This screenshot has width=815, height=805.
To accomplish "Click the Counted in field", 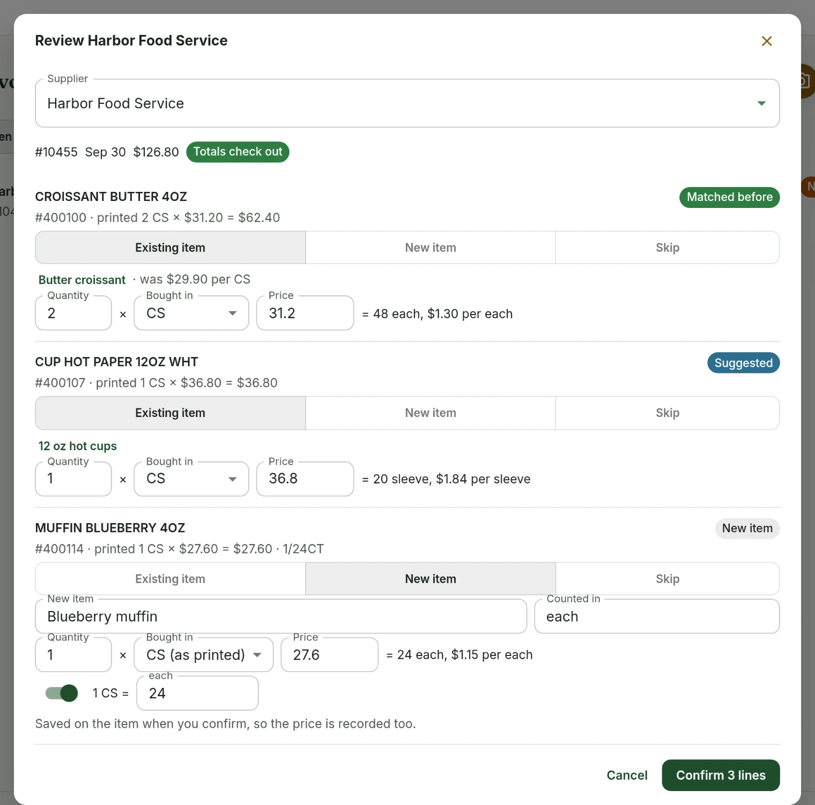I will tap(657, 616).
